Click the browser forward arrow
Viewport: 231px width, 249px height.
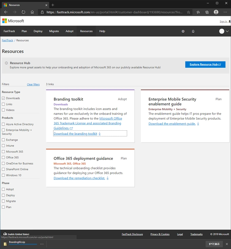point(15,12)
